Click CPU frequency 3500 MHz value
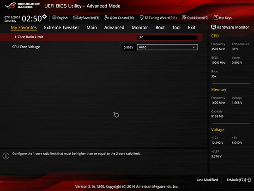The height and width of the screenshot is (191, 254). (218, 49)
